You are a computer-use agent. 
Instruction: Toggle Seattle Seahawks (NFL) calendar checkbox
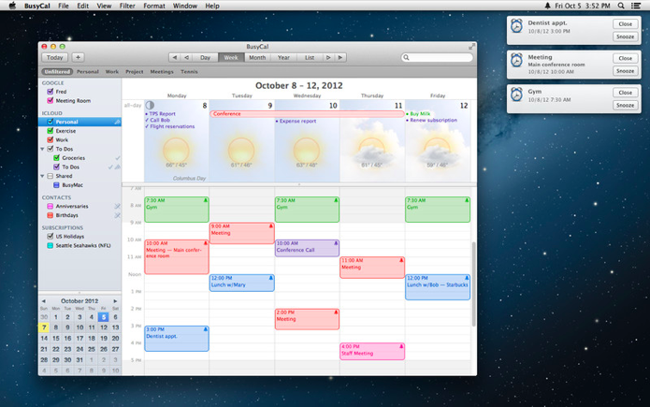coord(51,246)
